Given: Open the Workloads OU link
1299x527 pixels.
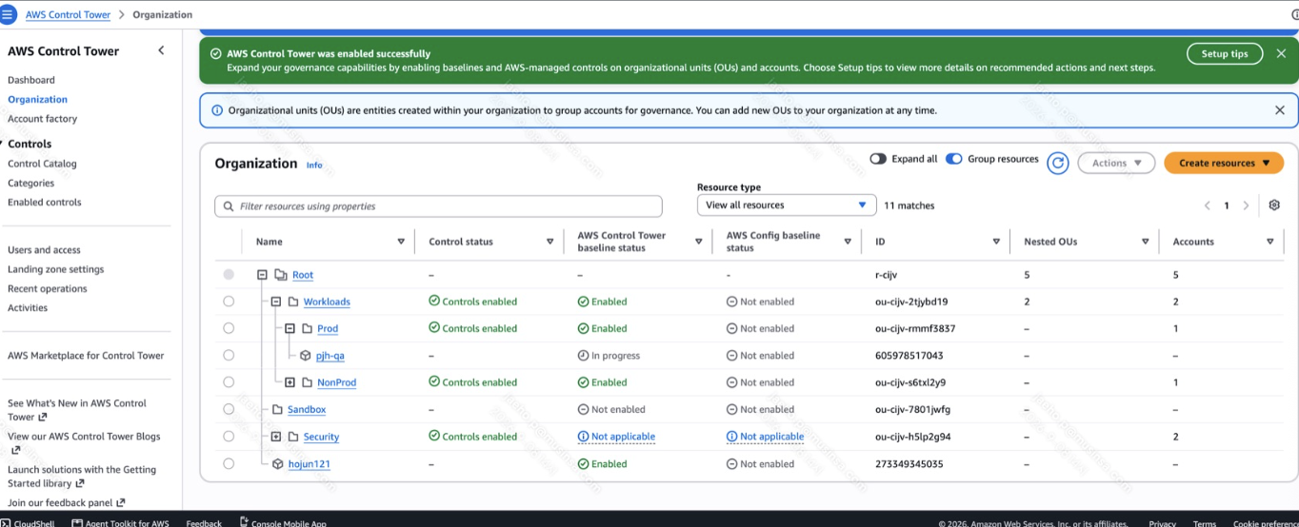Looking at the screenshot, I should tap(327, 302).
